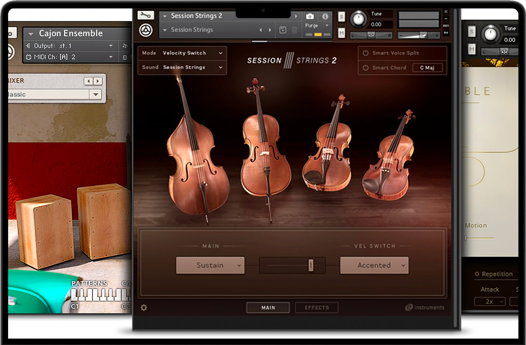The width and height of the screenshot is (526, 345).
Task: Click the trash delete snapshot icon
Action: pyautogui.click(x=294, y=30)
